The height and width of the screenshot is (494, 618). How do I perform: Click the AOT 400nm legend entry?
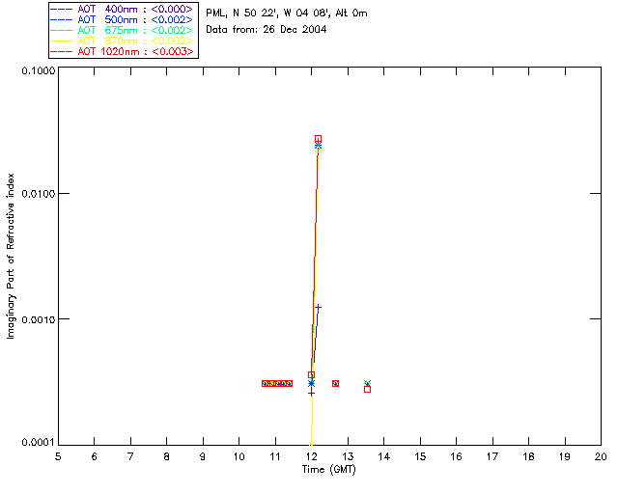click(123, 9)
